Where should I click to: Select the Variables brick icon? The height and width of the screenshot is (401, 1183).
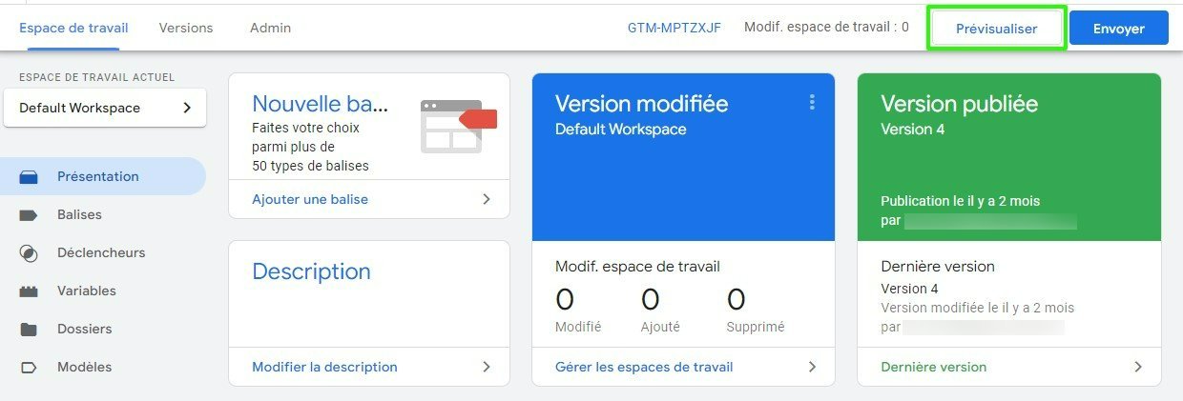tap(29, 291)
